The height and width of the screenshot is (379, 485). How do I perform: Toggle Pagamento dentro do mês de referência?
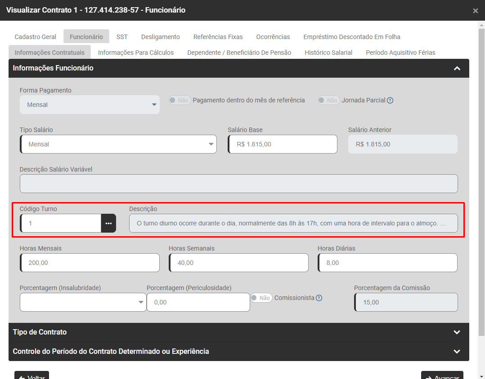(180, 101)
